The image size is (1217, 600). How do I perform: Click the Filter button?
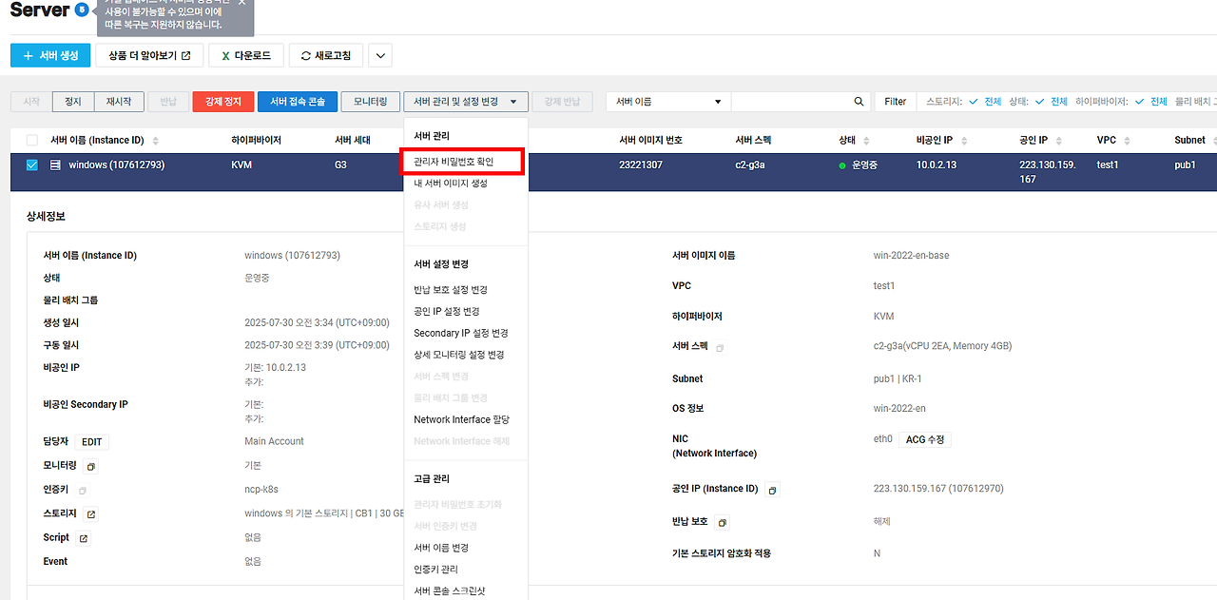(895, 101)
